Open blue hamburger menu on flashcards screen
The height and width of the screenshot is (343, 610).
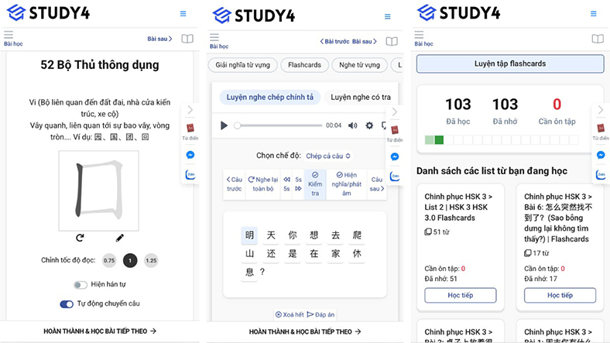coord(593,14)
